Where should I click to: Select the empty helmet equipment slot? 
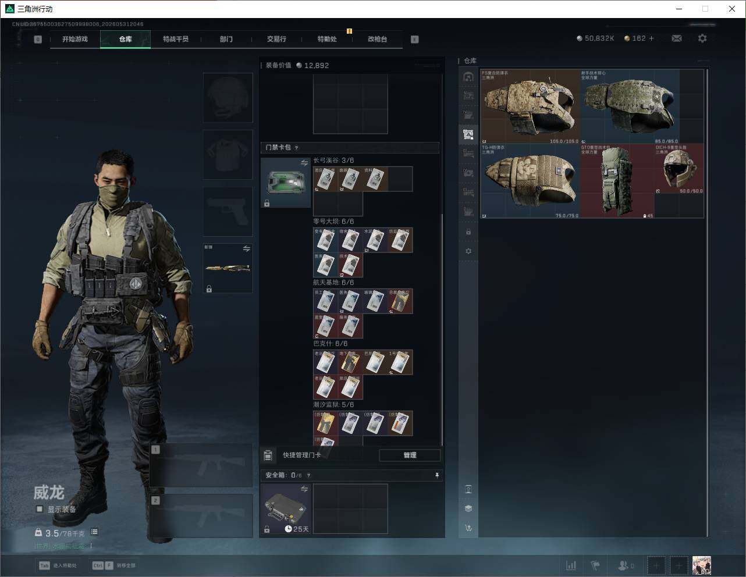228,97
